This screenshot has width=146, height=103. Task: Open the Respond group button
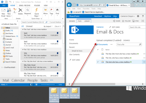tap(27, 12)
